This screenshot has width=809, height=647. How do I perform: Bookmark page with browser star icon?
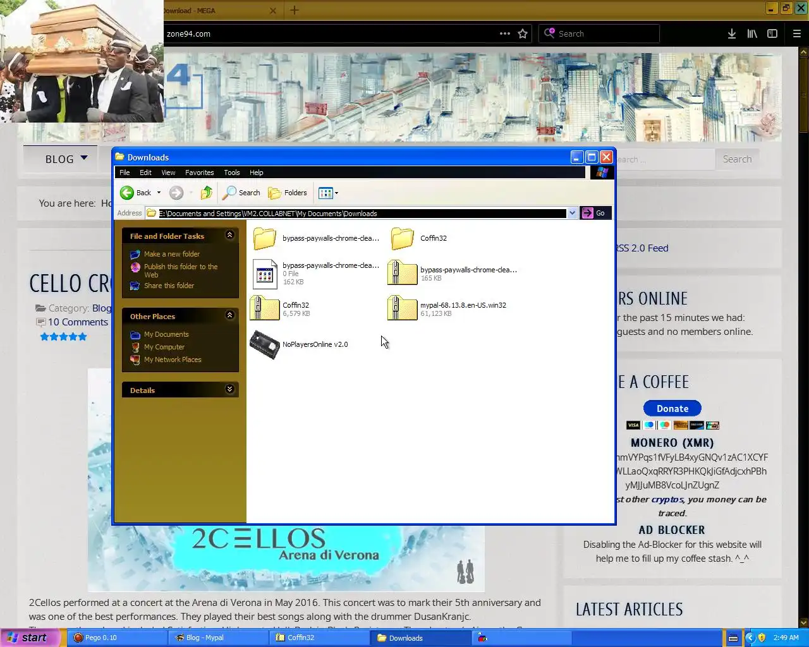(x=523, y=33)
